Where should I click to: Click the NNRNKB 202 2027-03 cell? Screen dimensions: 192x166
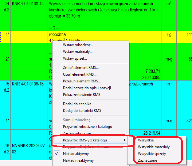[x=29, y=148]
